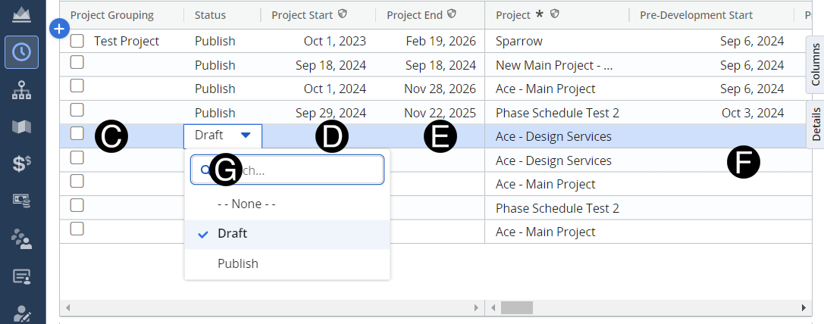Click the people group sidebar icon
The image size is (824, 324).
point(21,239)
